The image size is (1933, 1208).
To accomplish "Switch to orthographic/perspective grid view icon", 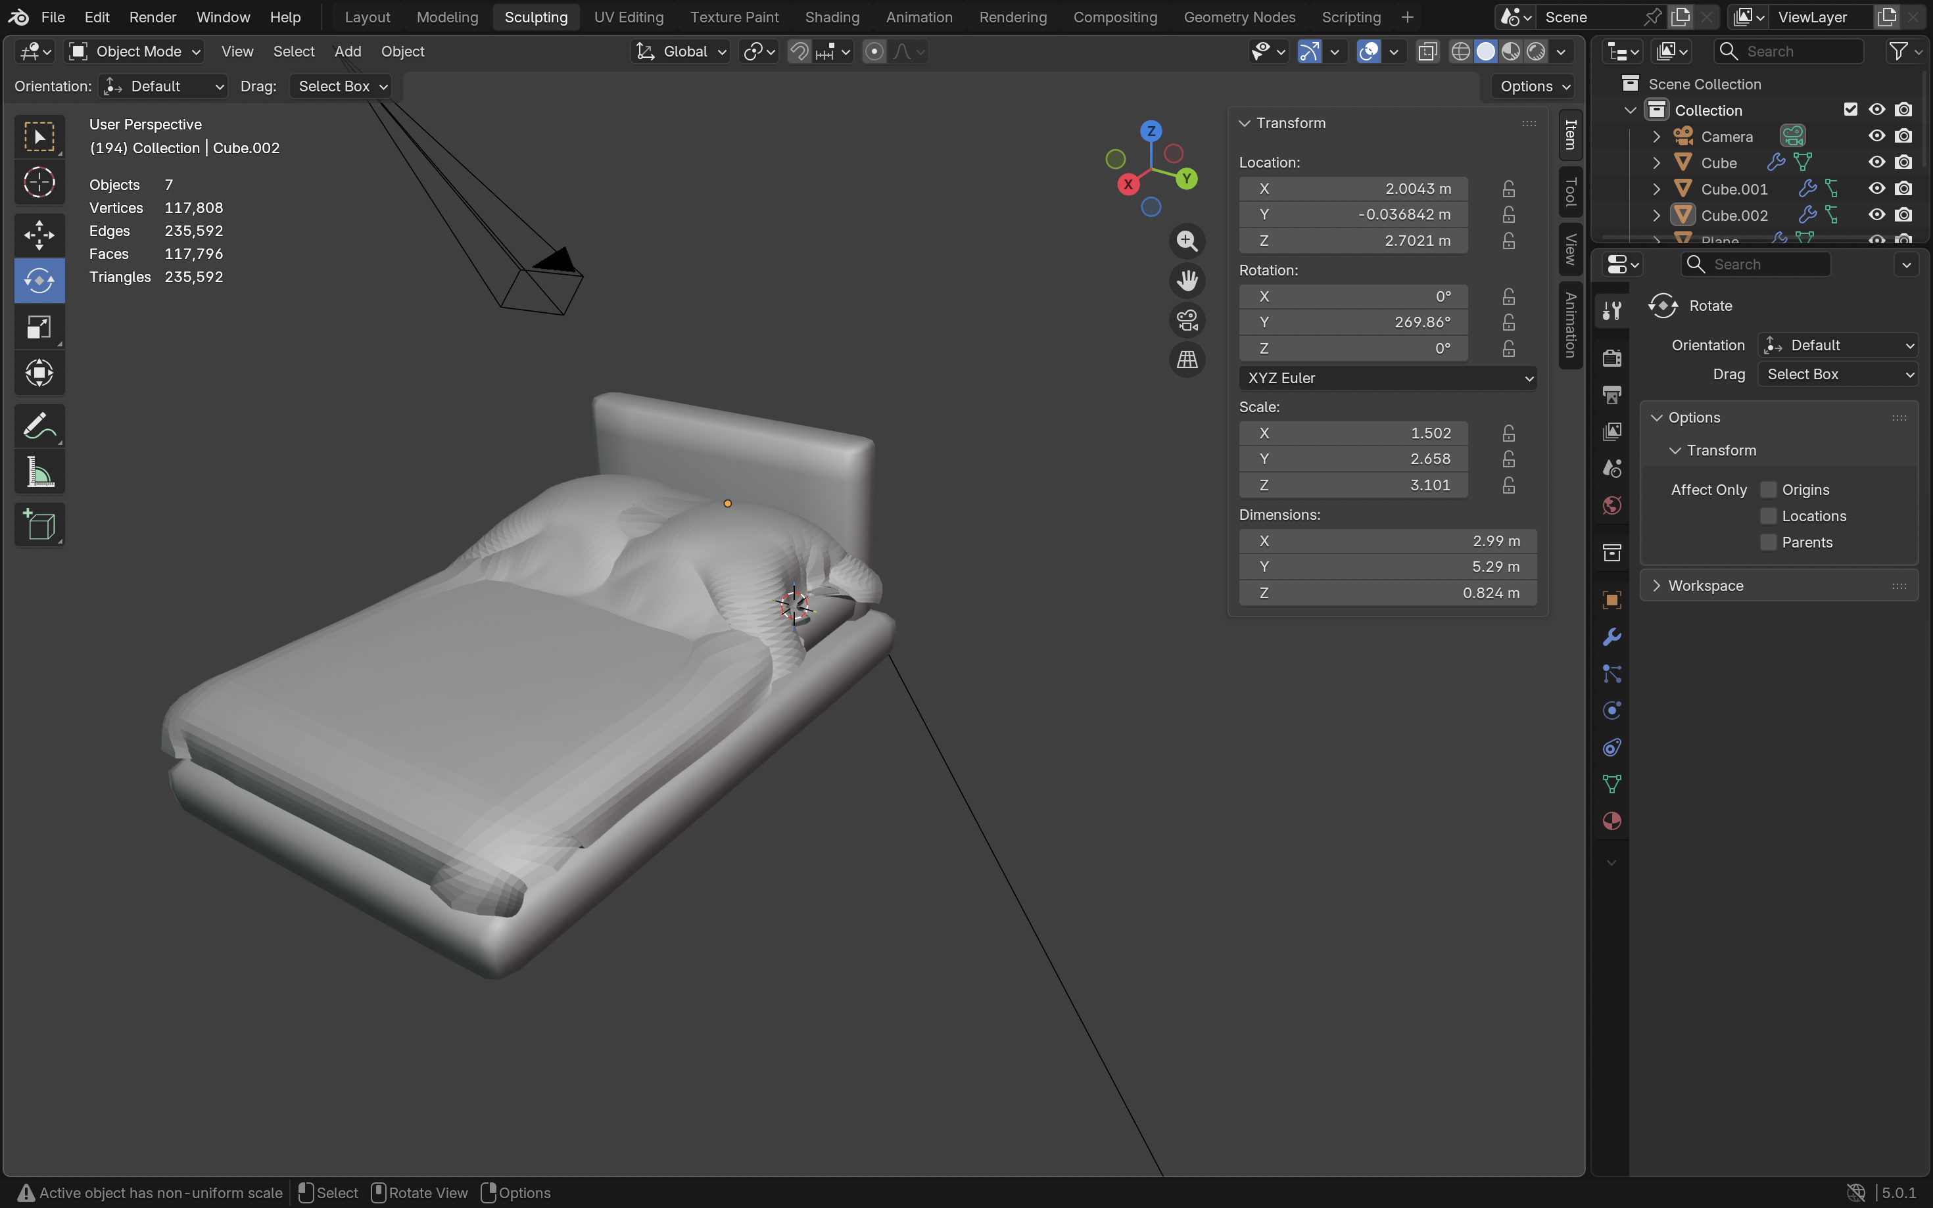I will tap(1187, 360).
